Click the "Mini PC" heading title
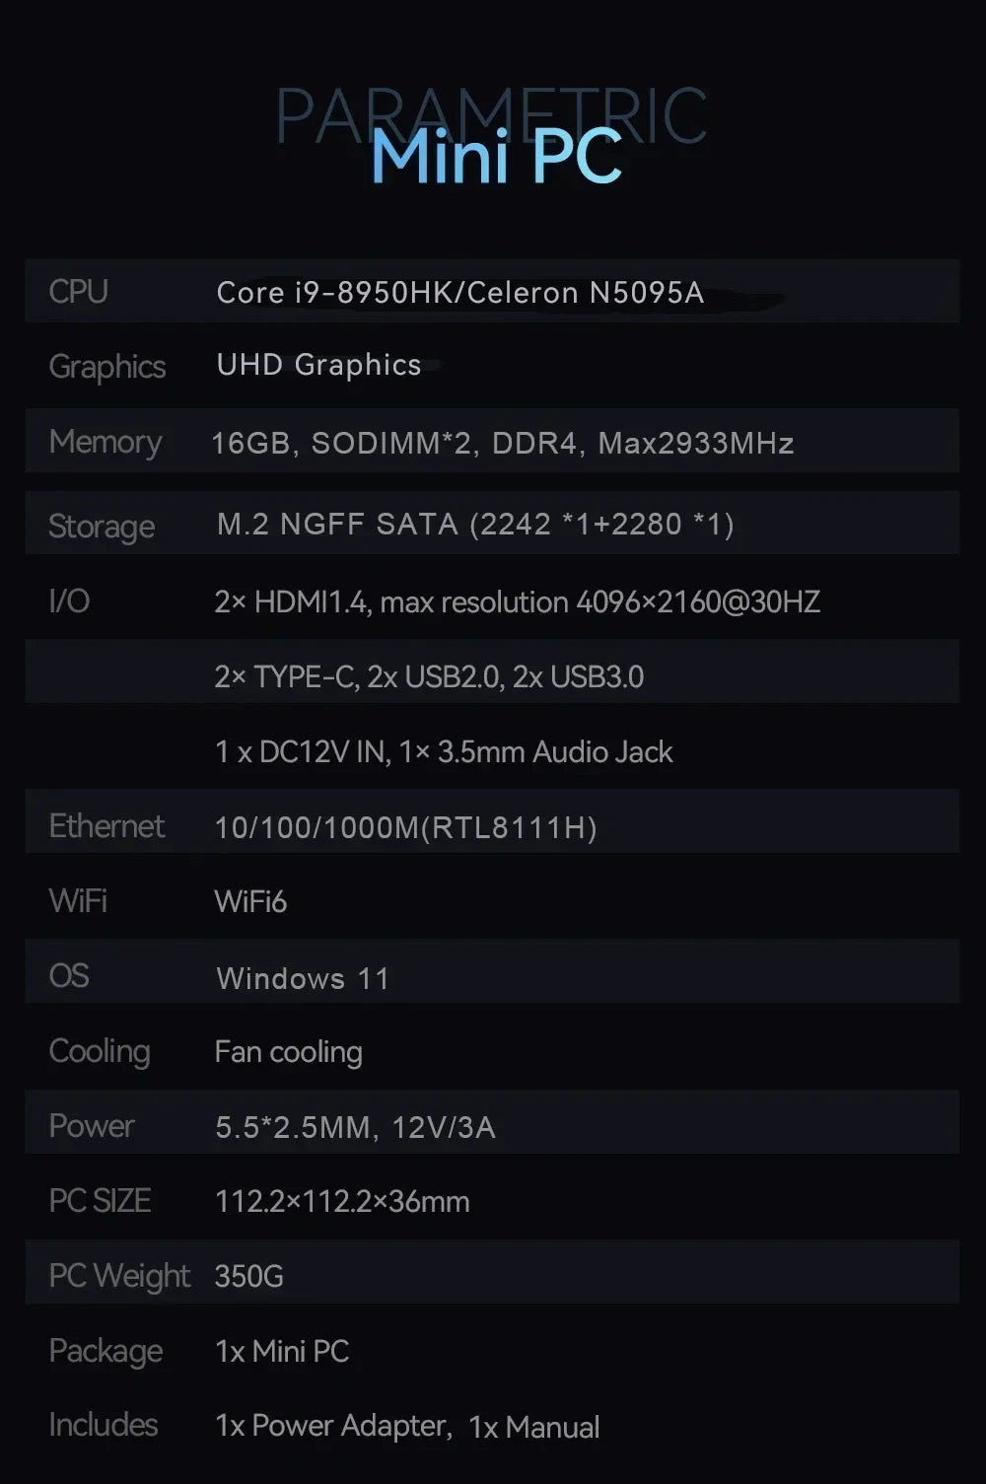This screenshot has height=1484, width=986. pyautogui.click(x=496, y=157)
